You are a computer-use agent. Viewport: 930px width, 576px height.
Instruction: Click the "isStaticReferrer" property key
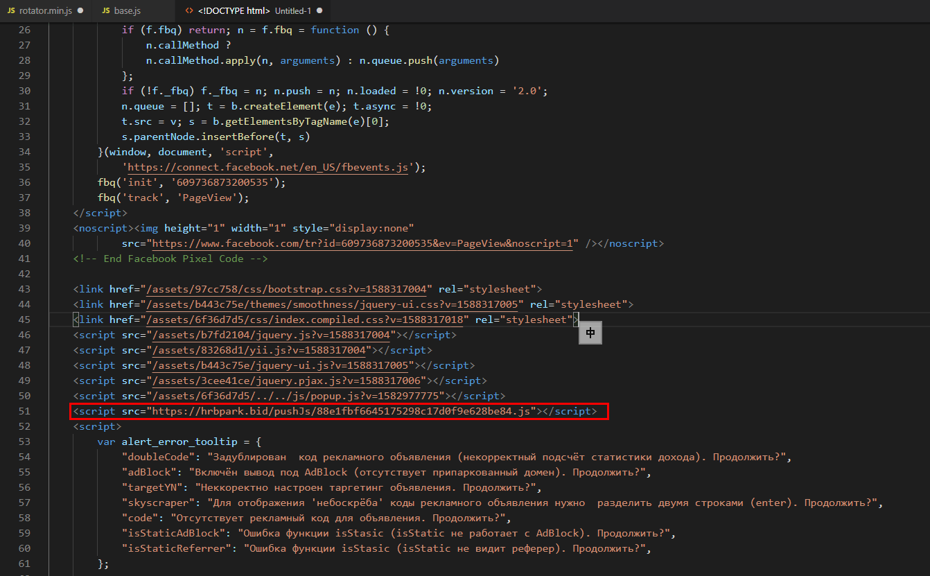176,548
